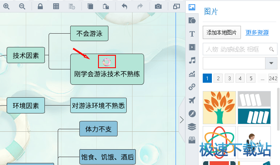Click the swim ring image in node
Viewport: 280px width, 165px height.
[x=107, y=62]
